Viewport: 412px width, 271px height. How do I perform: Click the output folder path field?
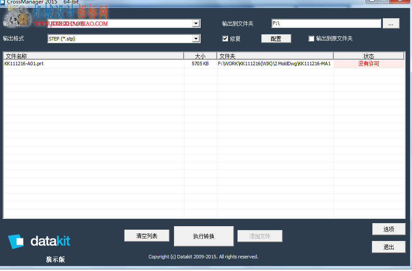pyautogui.click(x=326, y=23)
